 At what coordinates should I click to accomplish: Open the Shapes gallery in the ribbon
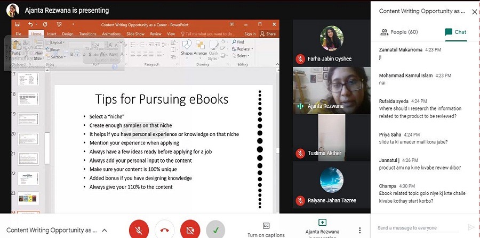coord(187,48)
